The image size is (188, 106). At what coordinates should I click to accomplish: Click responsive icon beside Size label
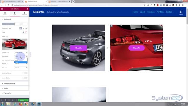(6, 68)
